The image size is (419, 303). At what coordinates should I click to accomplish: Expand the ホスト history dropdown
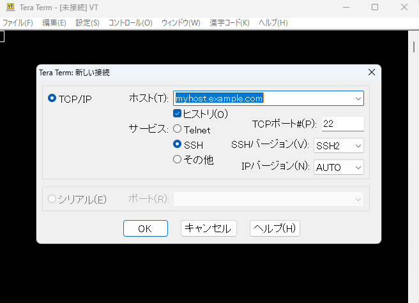[x=358, y=99]
